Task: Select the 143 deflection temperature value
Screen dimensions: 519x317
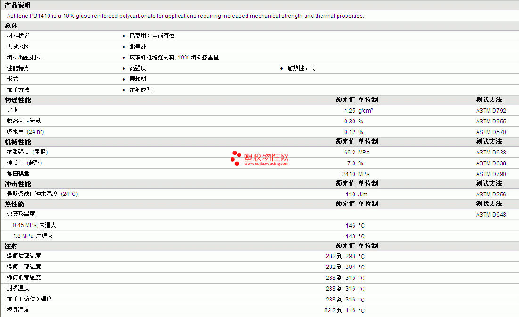Action: (351, 236)
